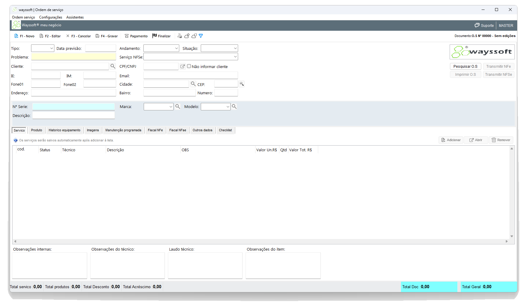Screen dimensions: 530x304
Task: Open the Modelo combo box
Action: (x=216, y=107)
